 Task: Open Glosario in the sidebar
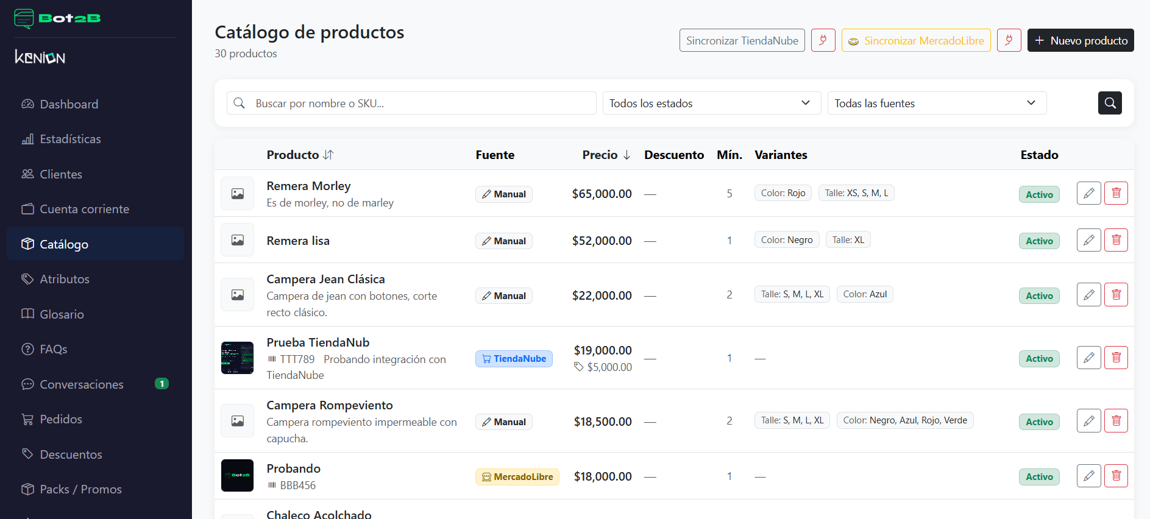click(95, 314)
